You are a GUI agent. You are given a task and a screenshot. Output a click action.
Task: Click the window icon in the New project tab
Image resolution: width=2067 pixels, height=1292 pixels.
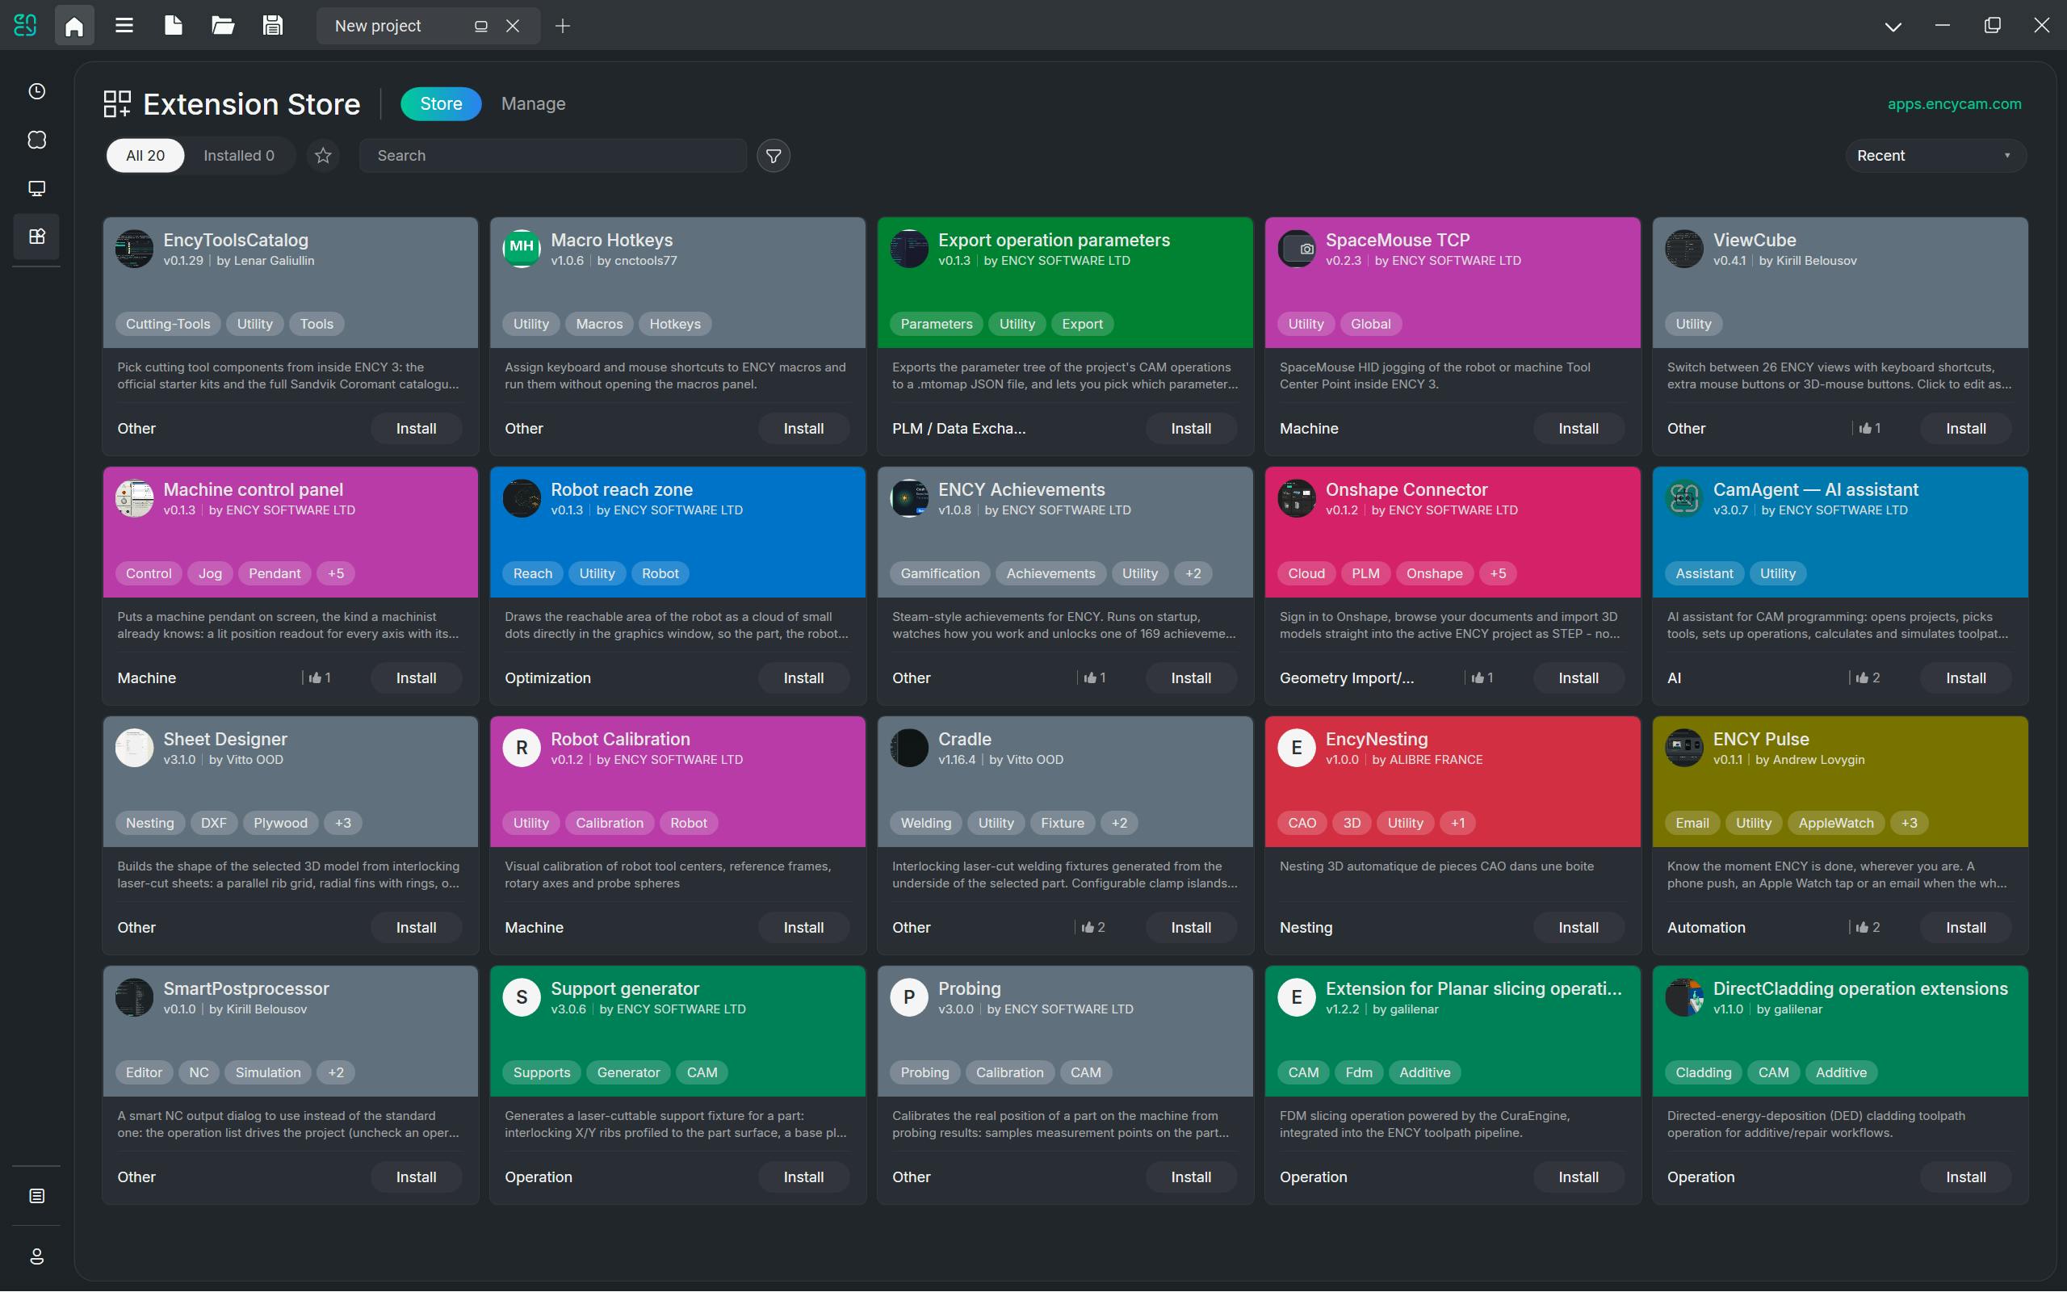pos(481,26)
